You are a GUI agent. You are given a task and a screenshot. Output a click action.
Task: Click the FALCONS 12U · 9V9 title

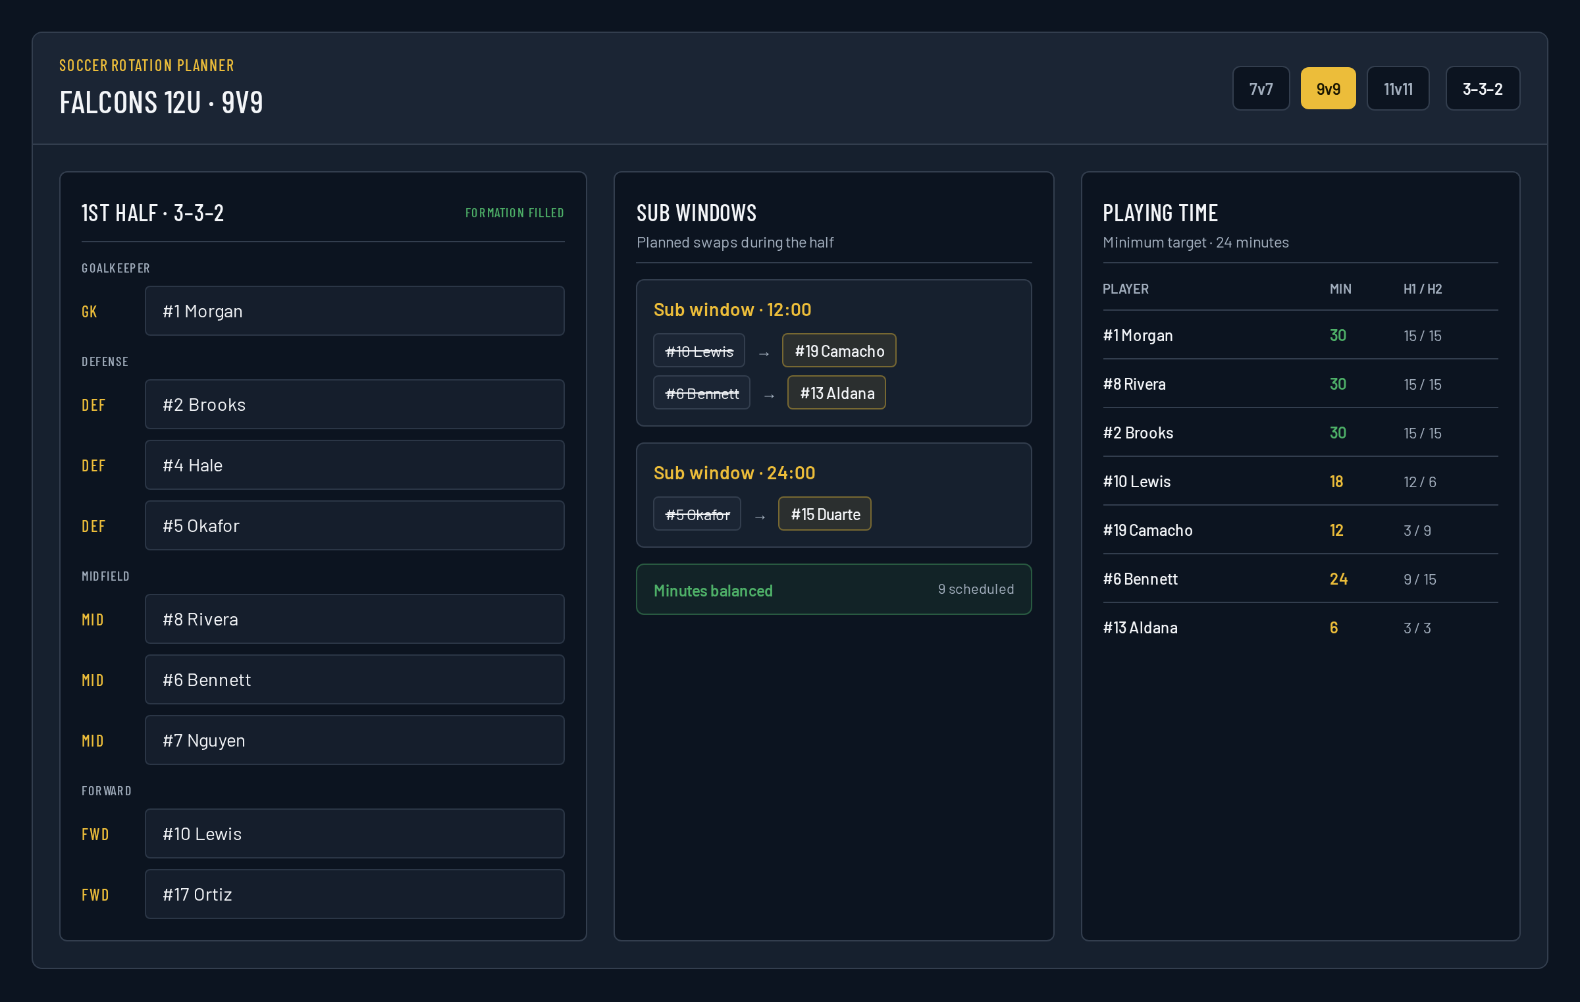coord(161,102)
